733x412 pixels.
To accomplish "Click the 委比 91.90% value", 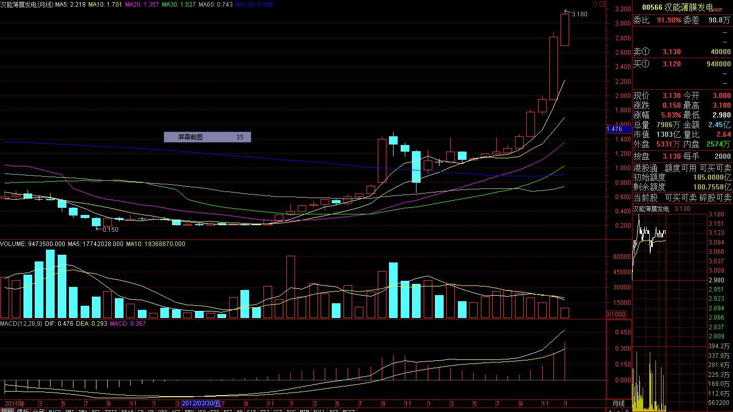I will (669, 20).
